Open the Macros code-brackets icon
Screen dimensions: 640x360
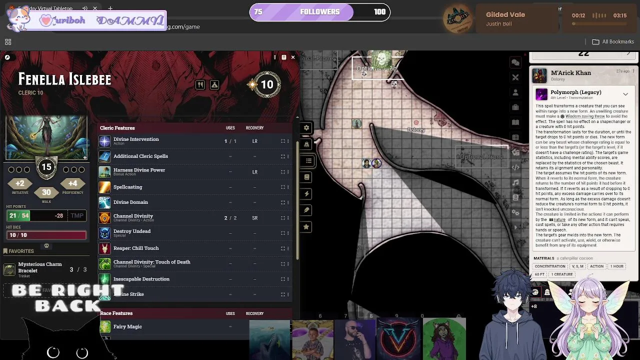515,167
